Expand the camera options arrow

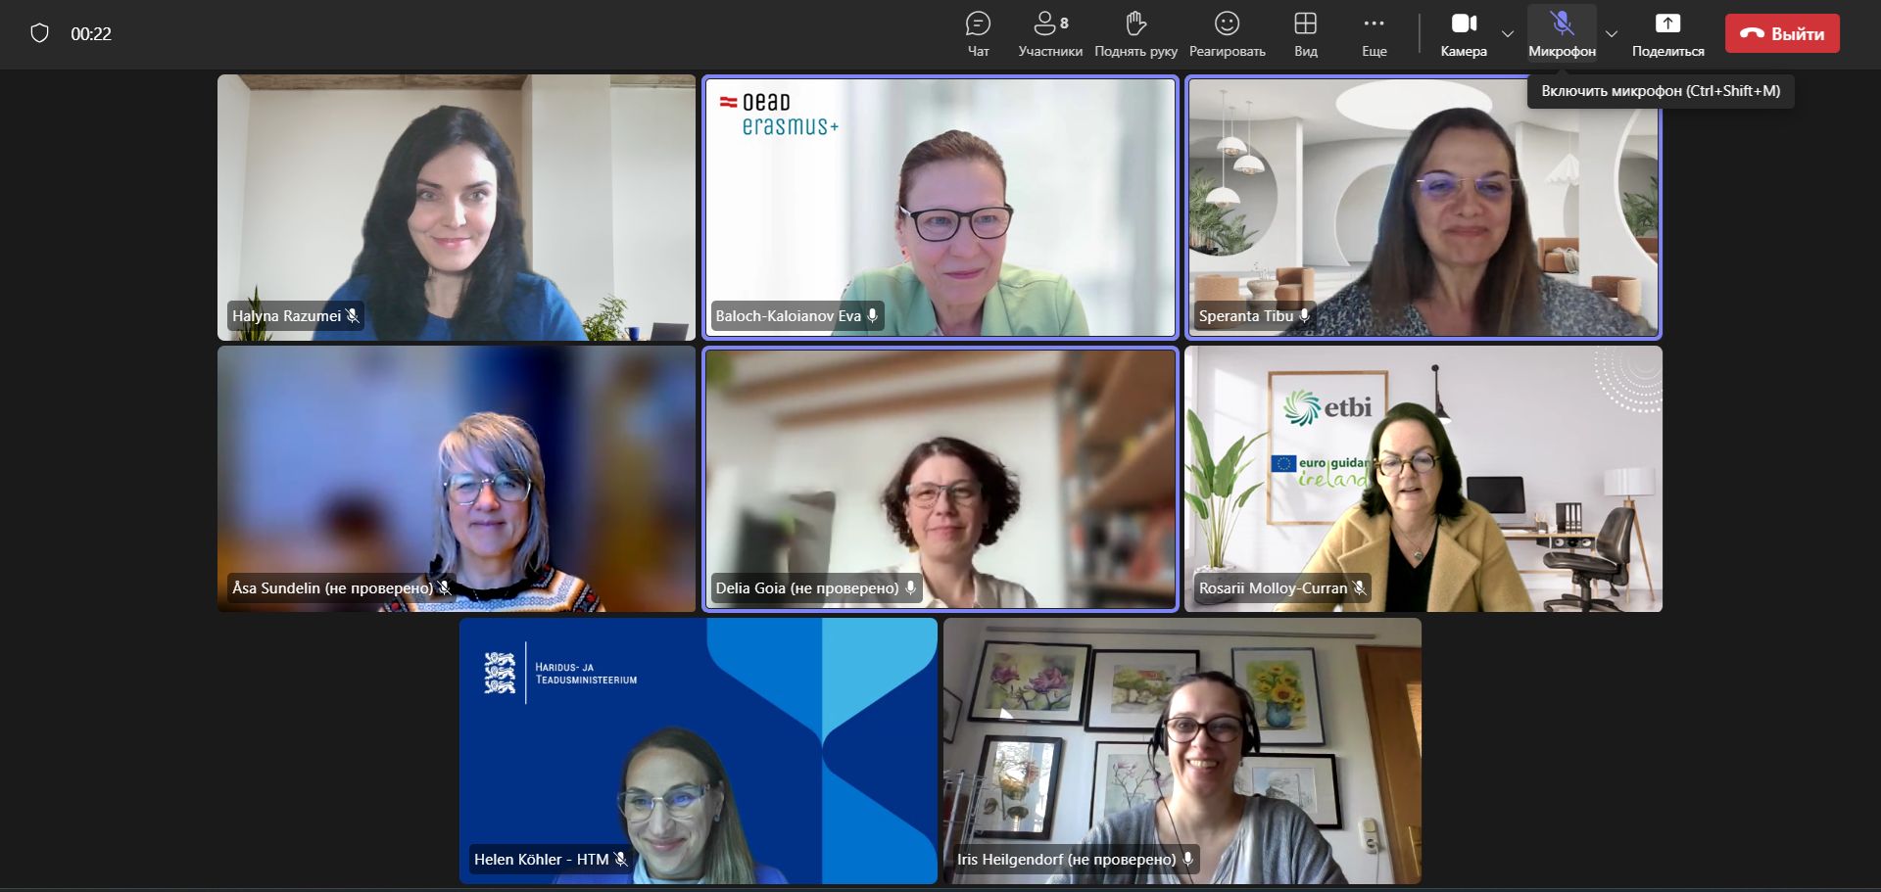tap(1508, 33)
